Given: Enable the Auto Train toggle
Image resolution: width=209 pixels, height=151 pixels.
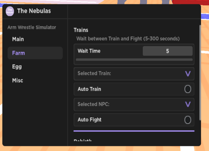Looking at the screenshot, I should point(188,89).
